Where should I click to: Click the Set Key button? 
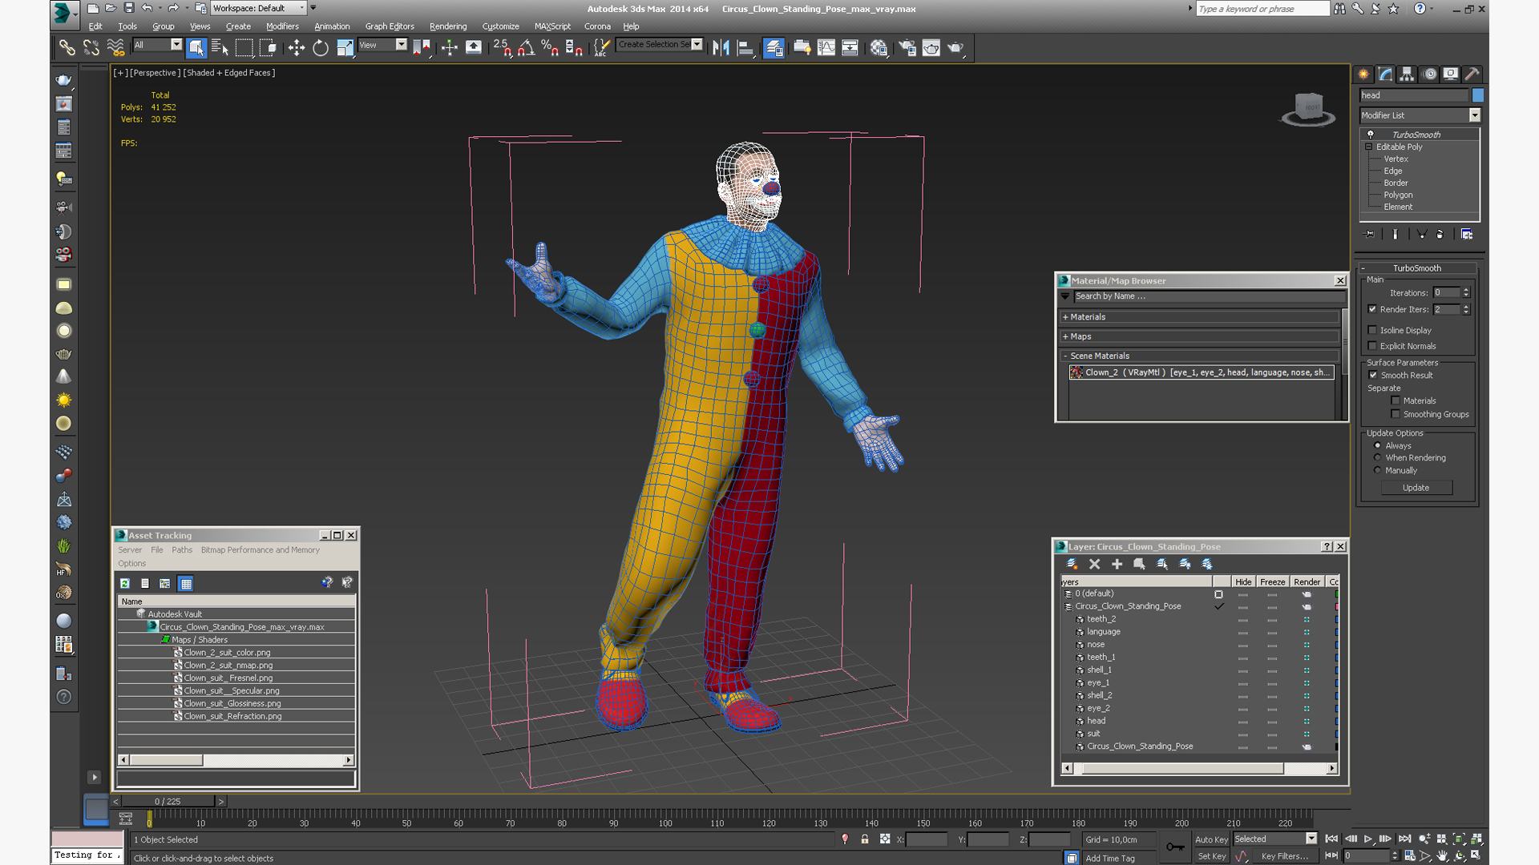(x=1212, y=856)
